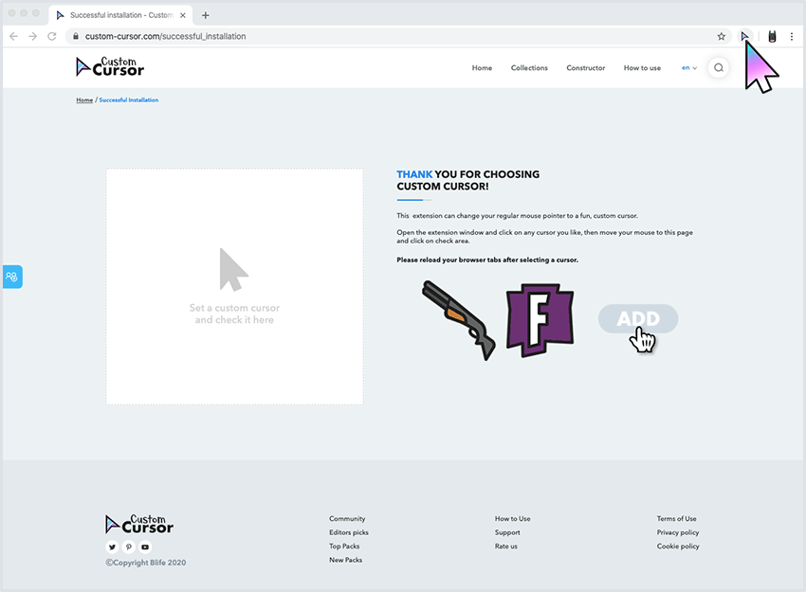The width and height of the screenshot is (806, 592).
Task: Select the shotgun cursor image
Action: (459, 320)
